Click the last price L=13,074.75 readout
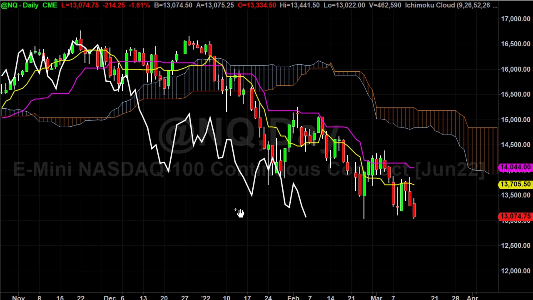Image resolution: width=533 pixels, height=300 pixels. pyautogui.click(x=80, y=5)
